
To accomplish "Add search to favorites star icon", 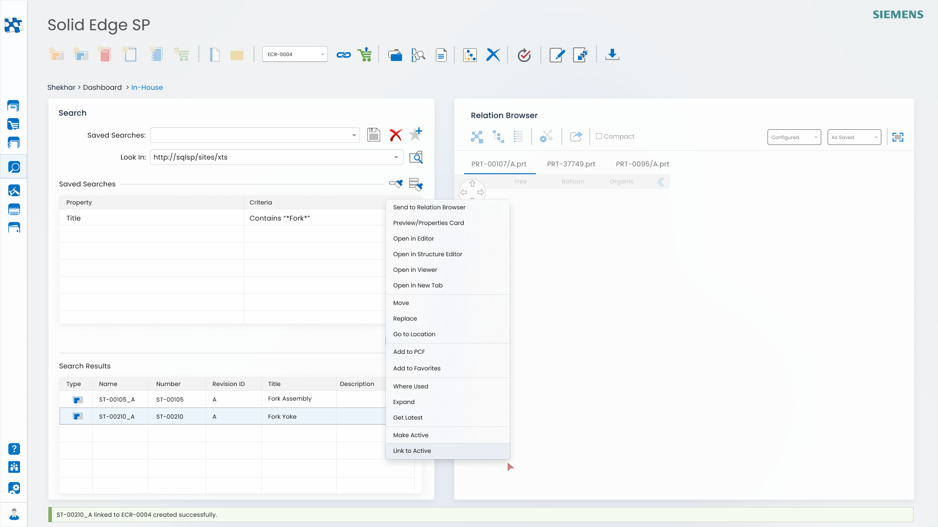I will [x=416, y=134].
